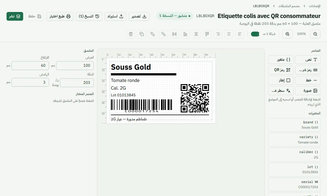The width and height of the screenshot is (327, 196).
Task: Select the brand variable card
Action: 294,125
